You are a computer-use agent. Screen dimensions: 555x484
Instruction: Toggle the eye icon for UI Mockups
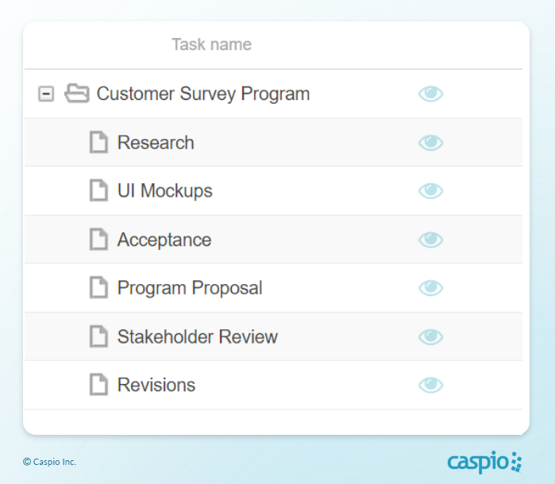tap(430, 191)
